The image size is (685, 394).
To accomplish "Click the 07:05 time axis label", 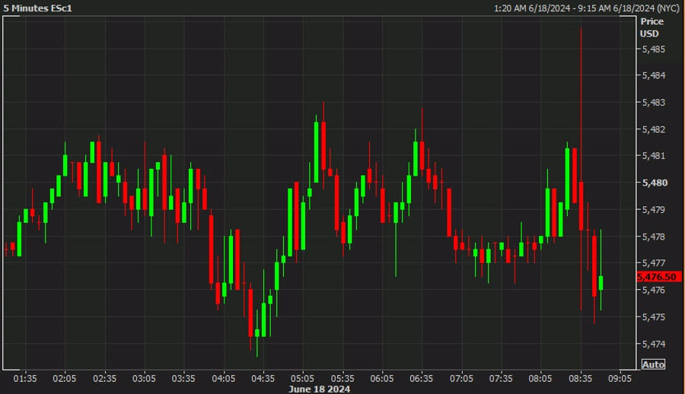I will pyautogui.click(x=461, y=378).
